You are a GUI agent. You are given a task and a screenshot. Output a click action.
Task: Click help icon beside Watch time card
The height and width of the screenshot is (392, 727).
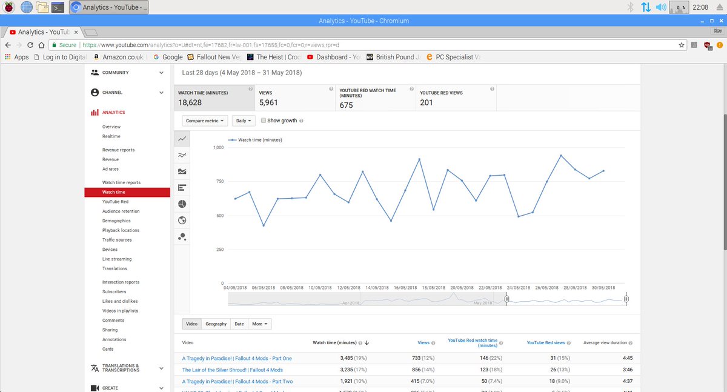point(250,89)
